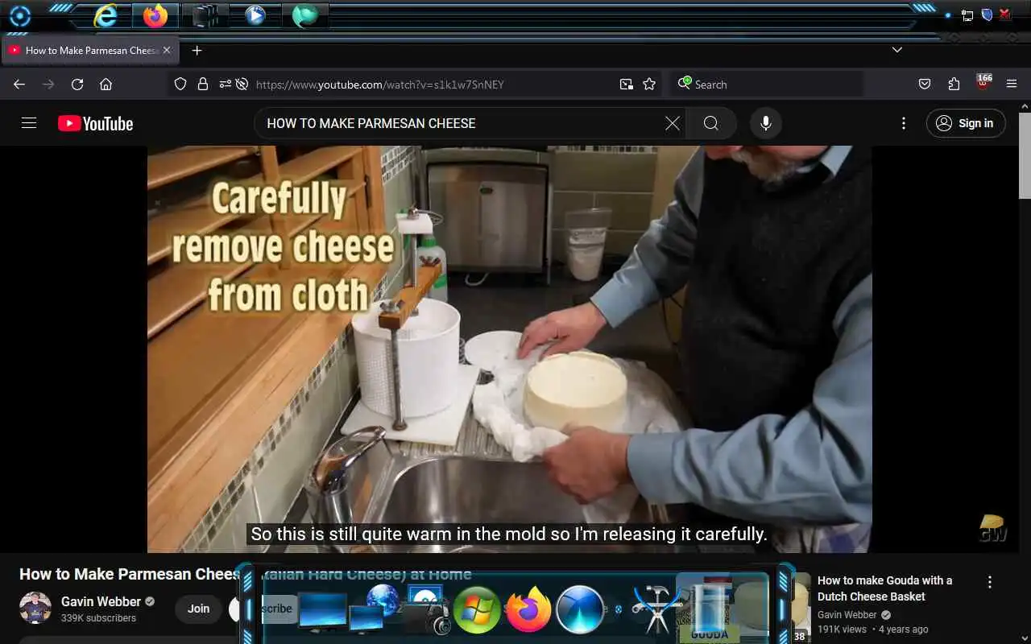Image resolution: width=1031 pixels, height=644 pixels.
Task: Switch to the How to Make Parmesan Cheese tab
Action: pos(90,50)
